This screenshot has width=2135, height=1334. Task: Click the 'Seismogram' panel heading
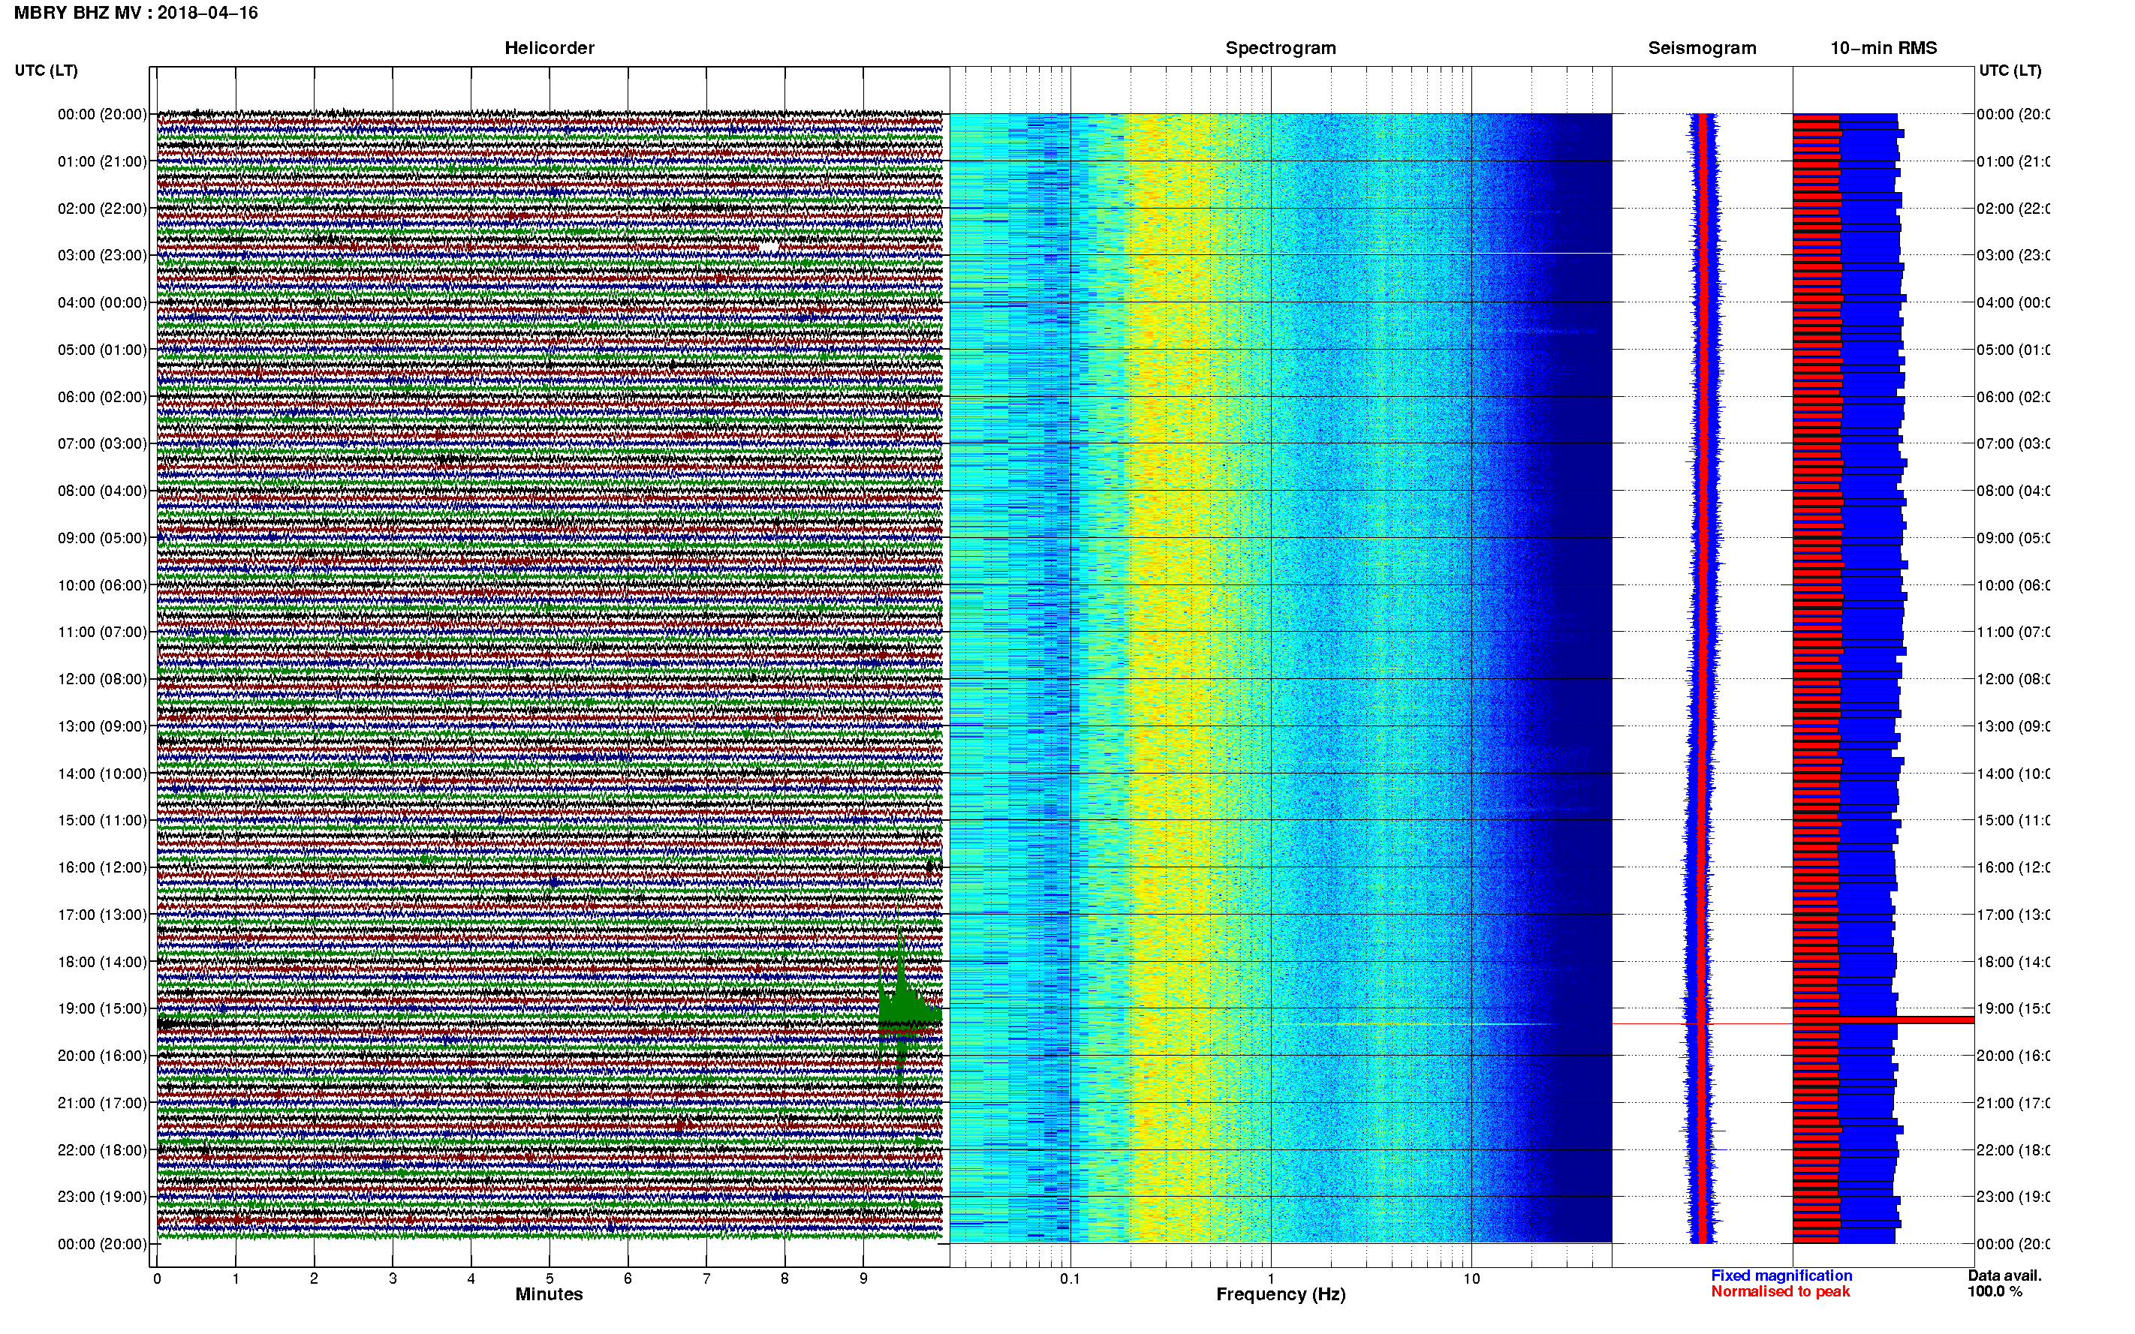point(1702,48)
